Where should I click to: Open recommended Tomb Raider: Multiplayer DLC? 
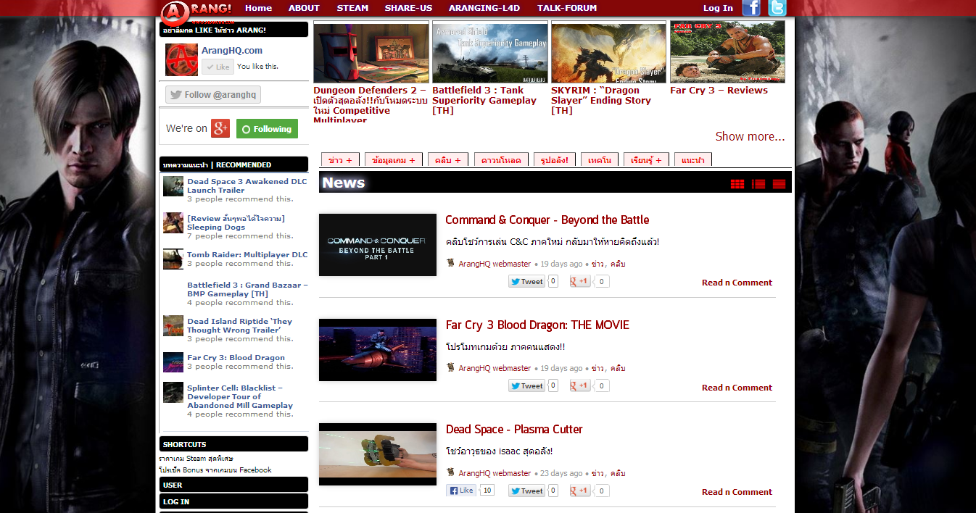(x=247, y=254)
